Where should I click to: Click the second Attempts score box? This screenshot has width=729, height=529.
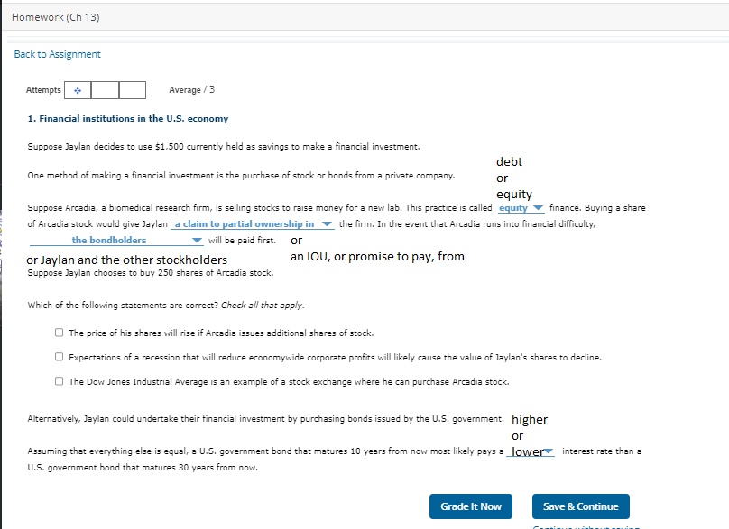click(x=103, y=90)
